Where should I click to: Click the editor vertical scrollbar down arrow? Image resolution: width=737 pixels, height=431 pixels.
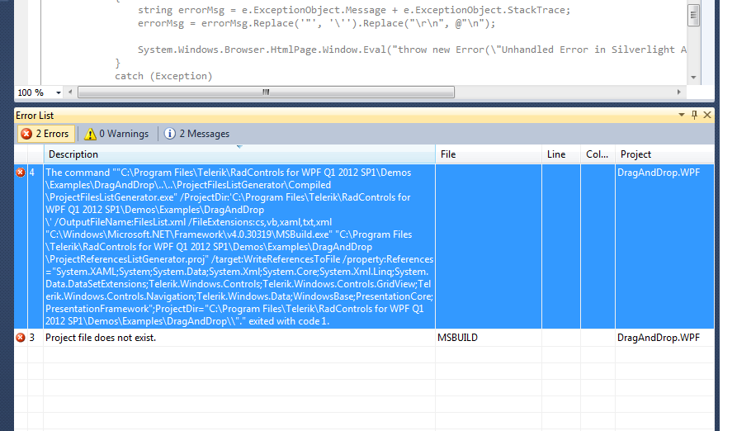(x=693, y=77)
